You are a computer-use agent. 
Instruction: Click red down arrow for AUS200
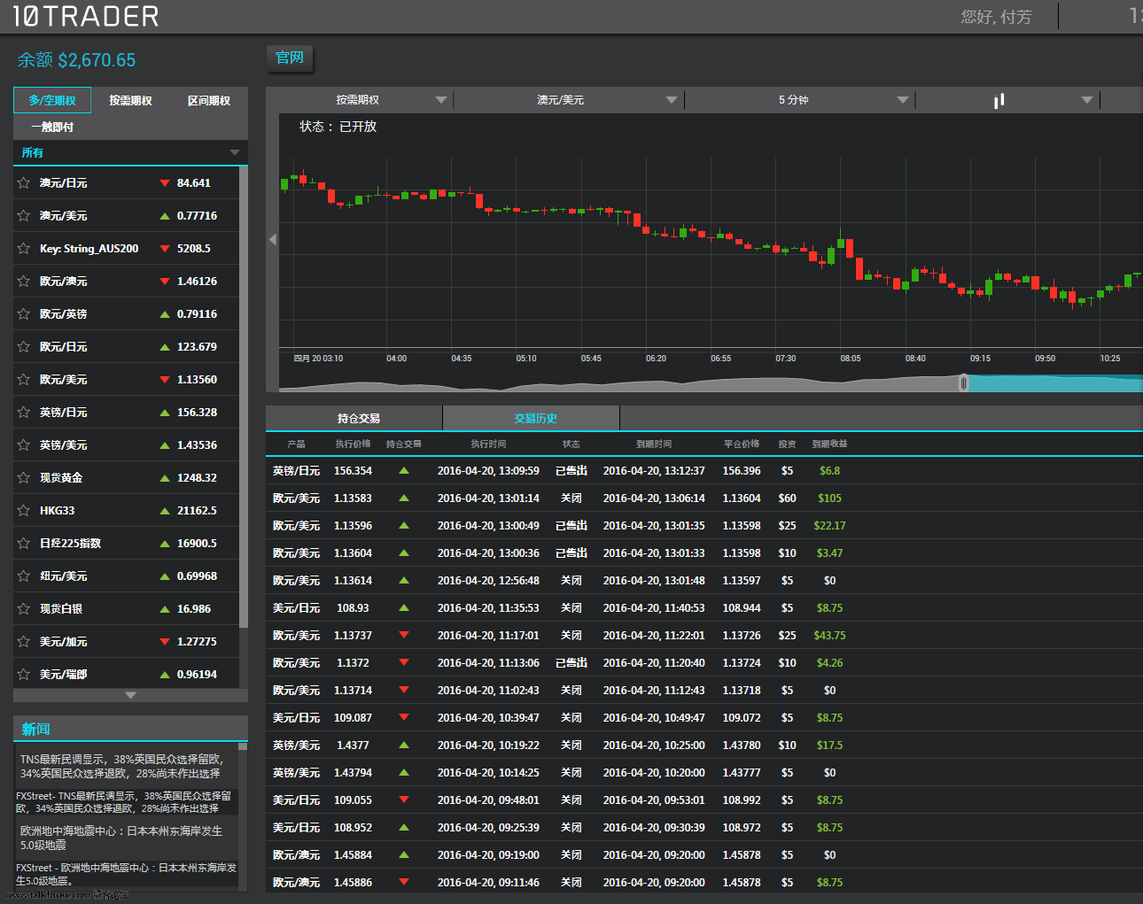(165, 249)
